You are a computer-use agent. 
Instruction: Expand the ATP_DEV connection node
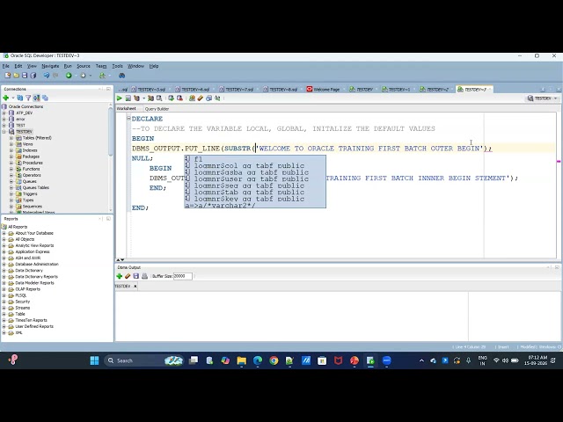pos(4,113)
